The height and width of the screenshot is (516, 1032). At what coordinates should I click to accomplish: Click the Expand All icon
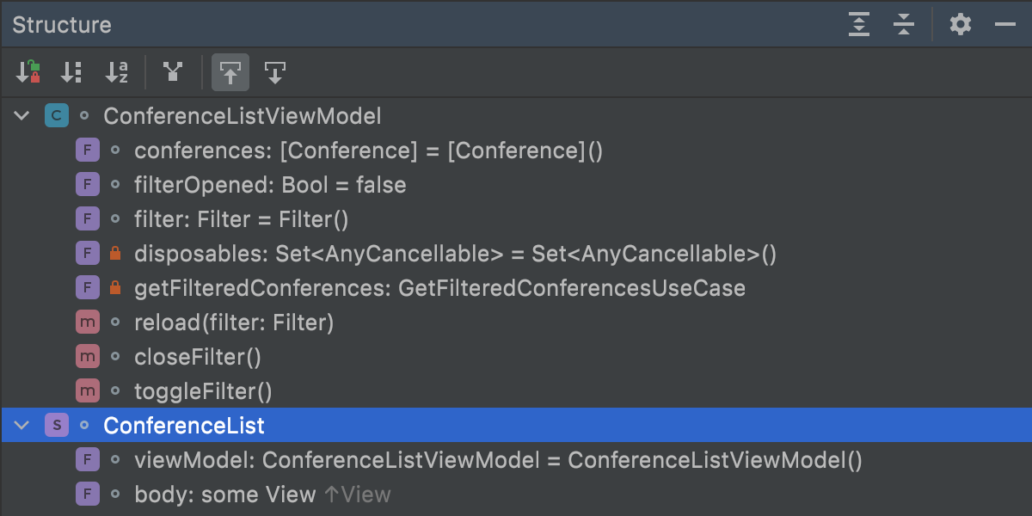[859, 24]
